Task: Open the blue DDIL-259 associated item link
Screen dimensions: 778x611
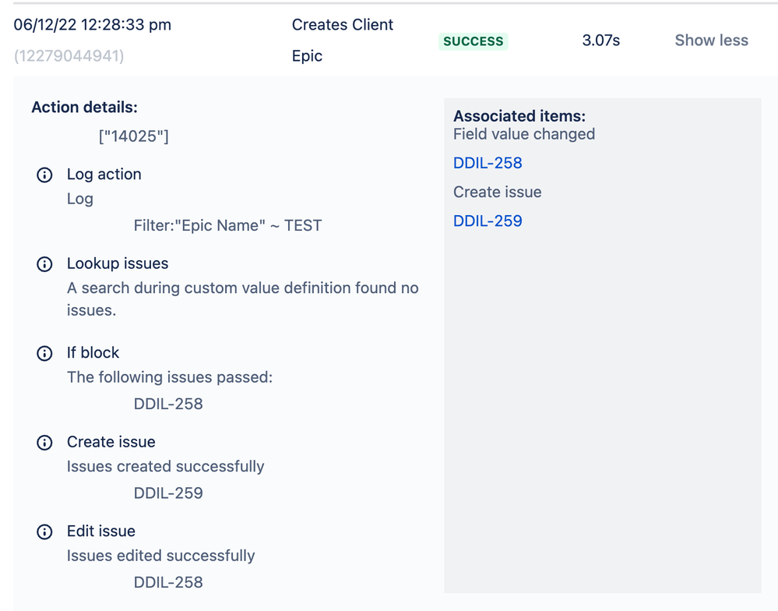Action: [488, 221]
